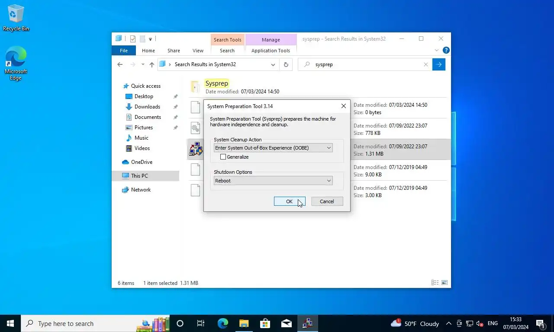Open Videos in navigation pane
554x332 pixels.
coord(142,148)
